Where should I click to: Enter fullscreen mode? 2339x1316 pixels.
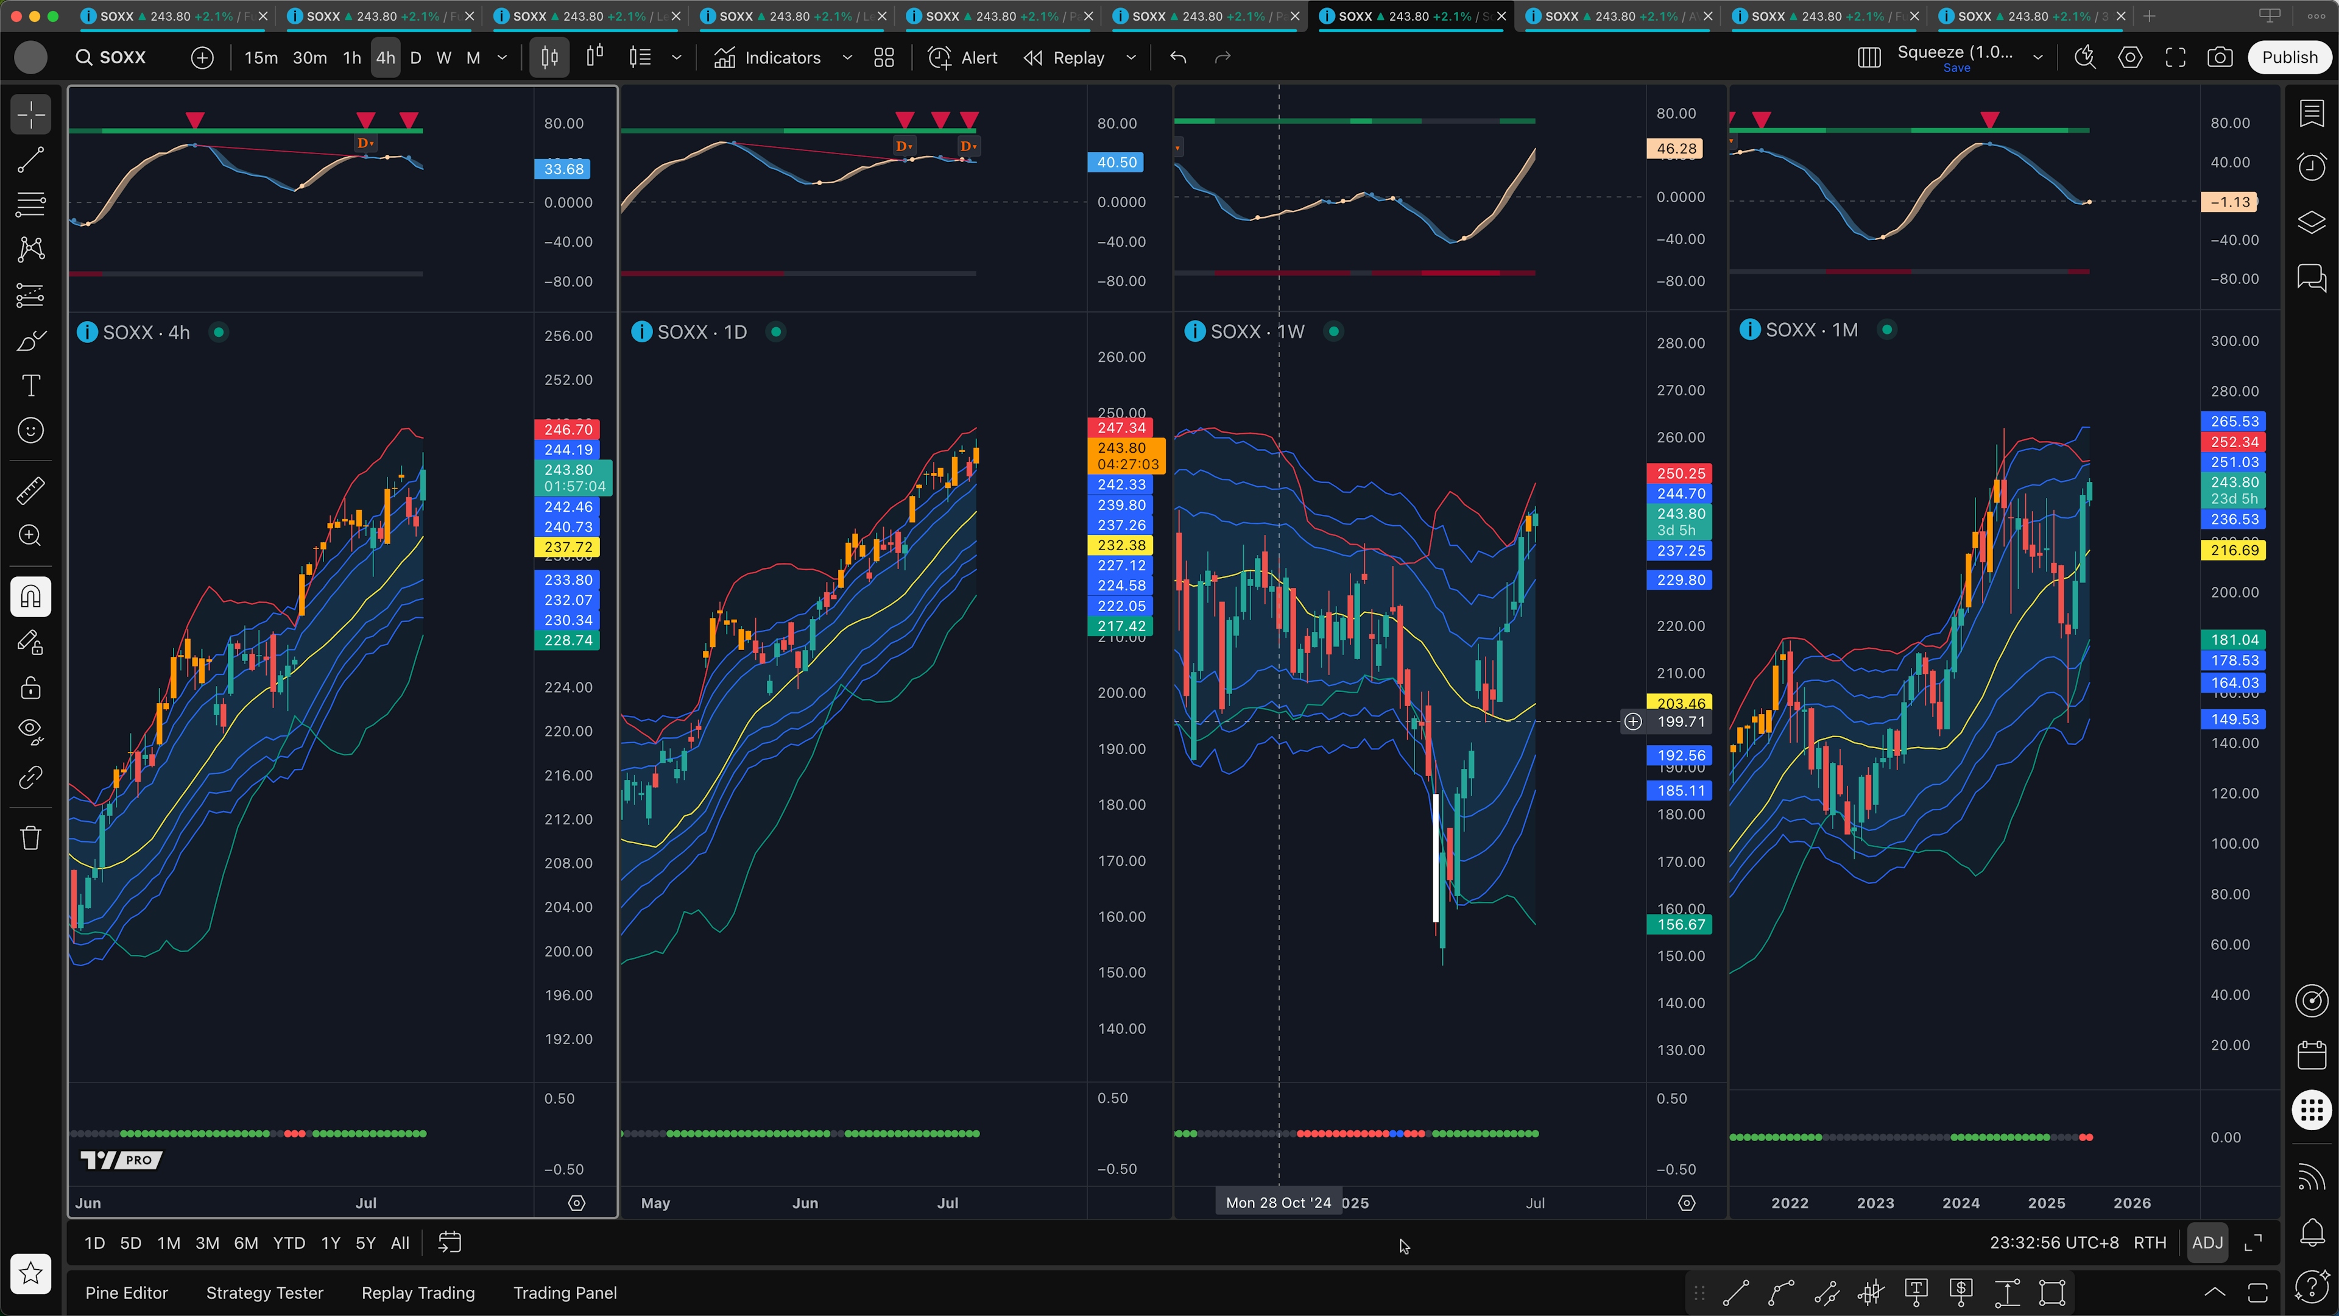coord(2176,57)
